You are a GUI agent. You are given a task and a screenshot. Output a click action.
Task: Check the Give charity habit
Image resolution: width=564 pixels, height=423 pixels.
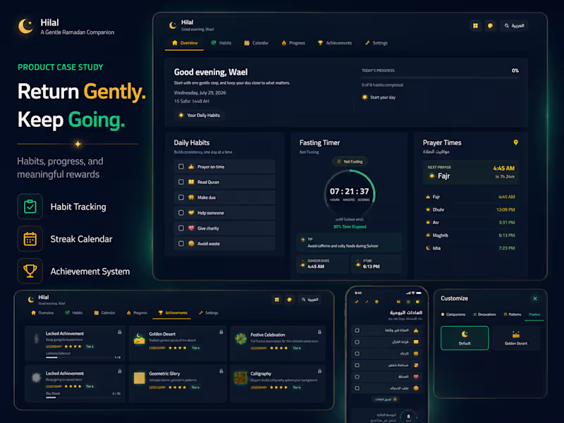[x=181, y=228]
